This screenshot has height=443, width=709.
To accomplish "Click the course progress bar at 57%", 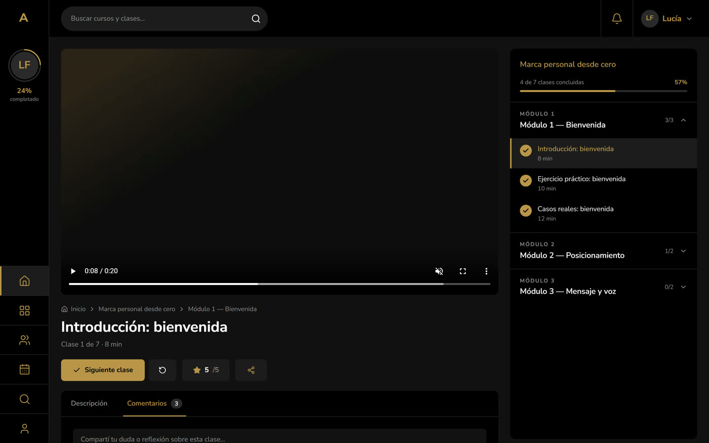I will coord(603,91).
